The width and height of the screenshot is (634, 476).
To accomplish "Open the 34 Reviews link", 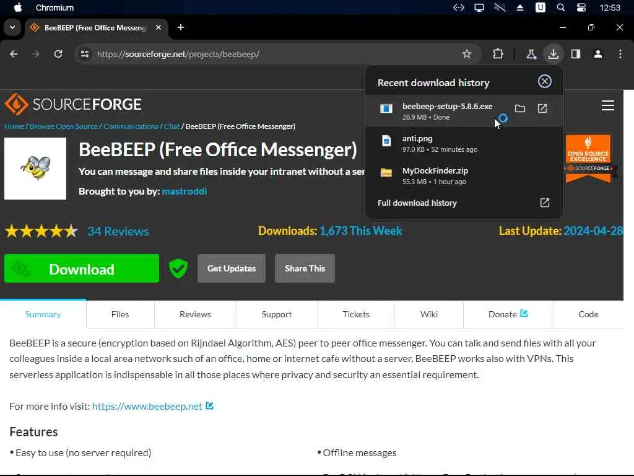I will 118,231.
